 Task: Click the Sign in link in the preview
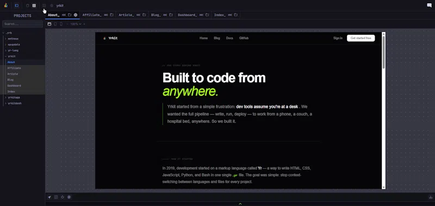pos(338,38)
